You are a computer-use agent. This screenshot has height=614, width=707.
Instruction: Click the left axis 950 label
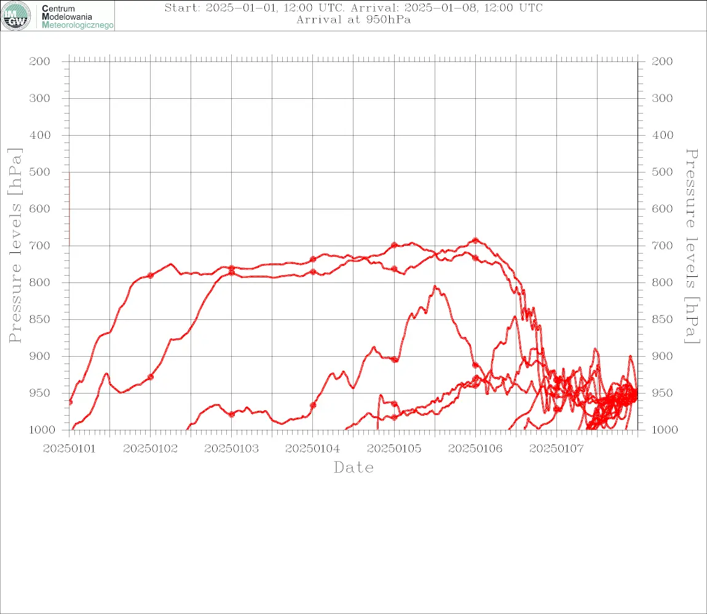[x=40, y=393]
